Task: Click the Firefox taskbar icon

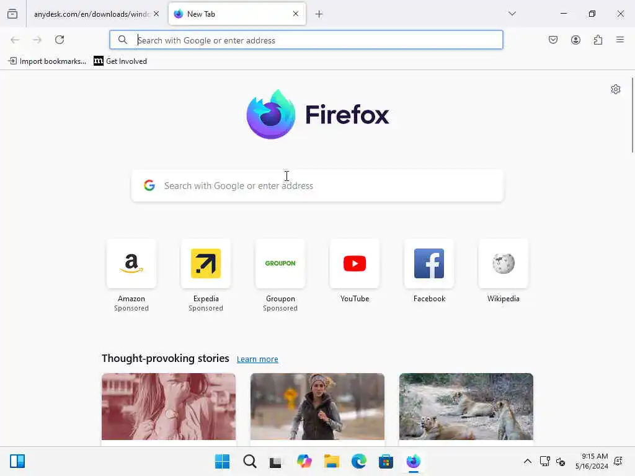Action: pyautogui.click(x=414, y=461)
